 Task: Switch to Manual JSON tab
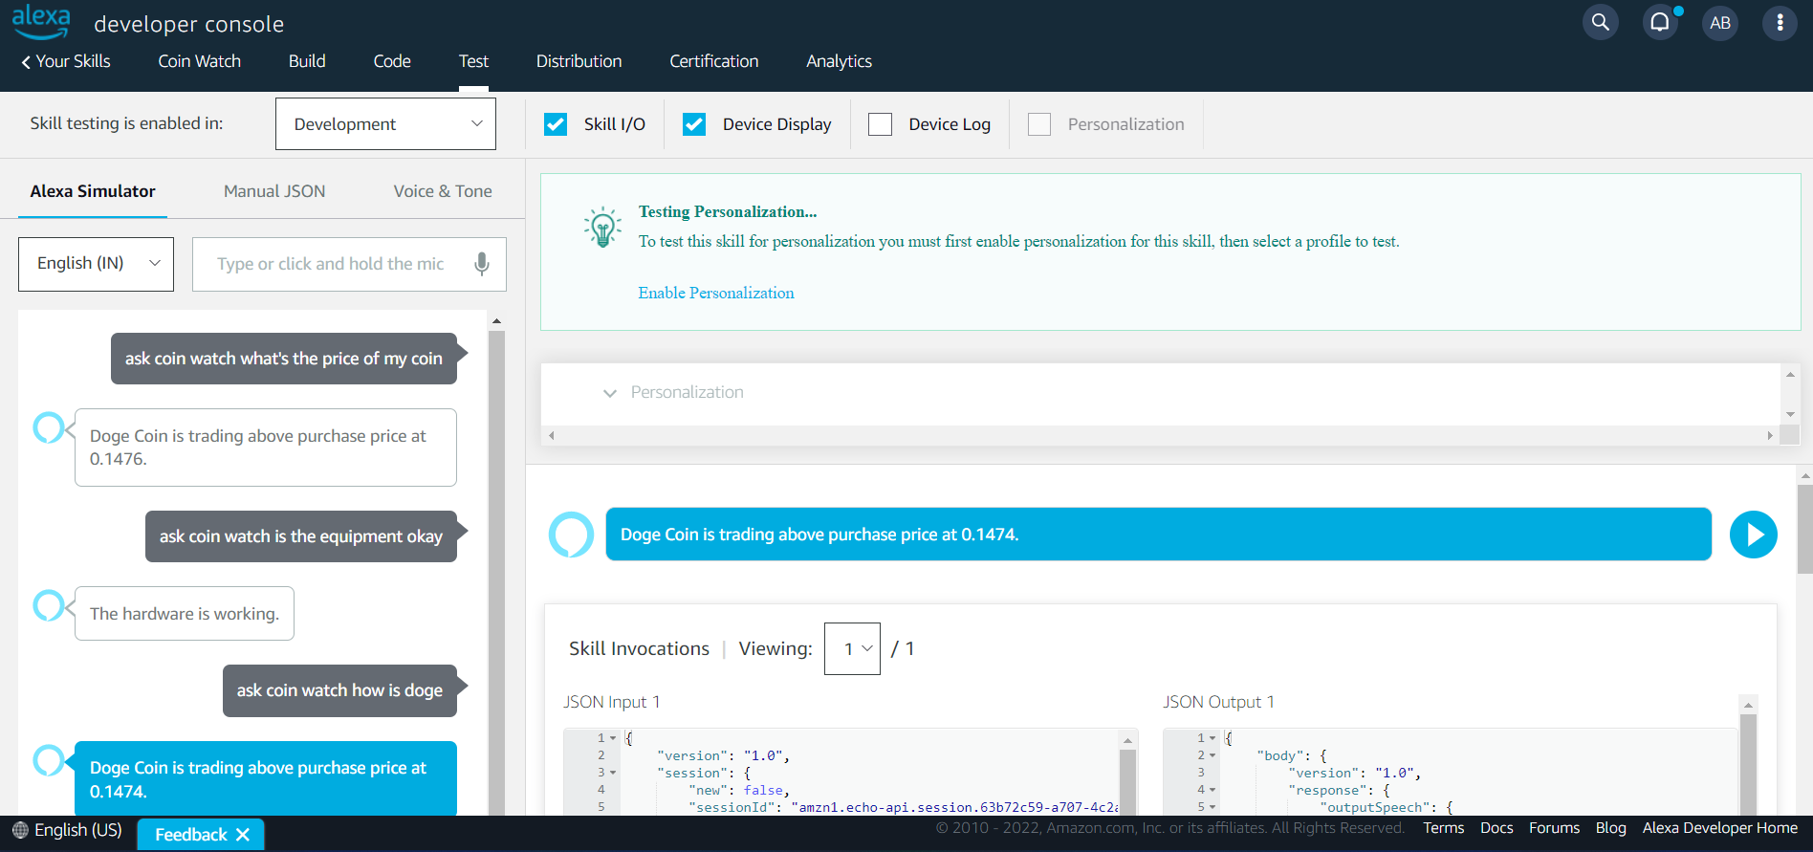coord(274,191)
